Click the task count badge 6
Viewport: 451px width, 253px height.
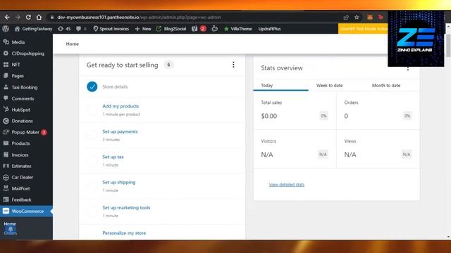168,65
